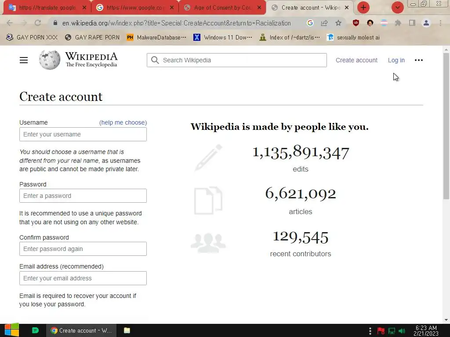450x337 pixels.
Task: Open the MalwareDatabase bookmark
Action: [156, 37]
